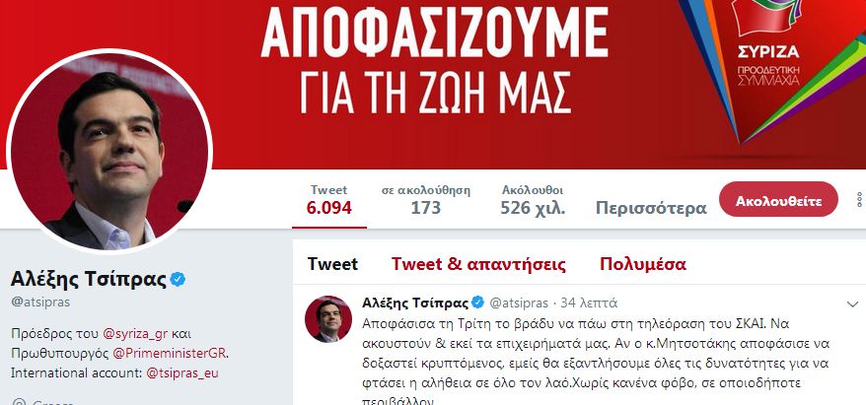This screenshot has height=405, width=866.
Task: View the σε ακολούθηση 173 list
Action: 426,200
